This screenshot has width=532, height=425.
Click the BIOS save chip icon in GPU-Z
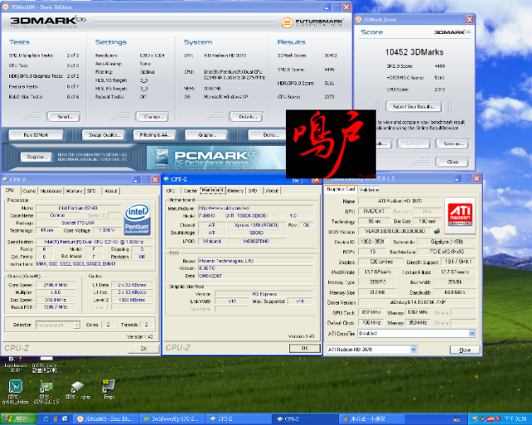tap(436, 231)
